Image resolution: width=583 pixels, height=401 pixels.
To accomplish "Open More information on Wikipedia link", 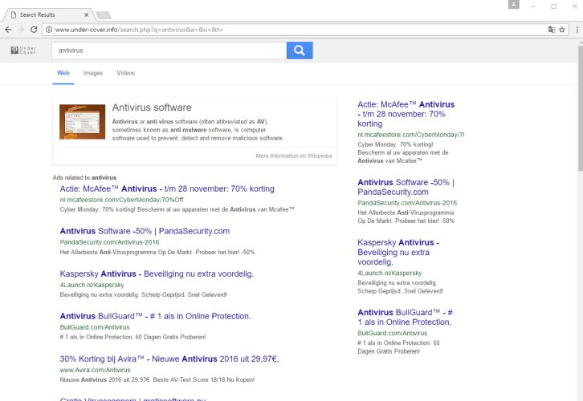I will pos(294,156).
